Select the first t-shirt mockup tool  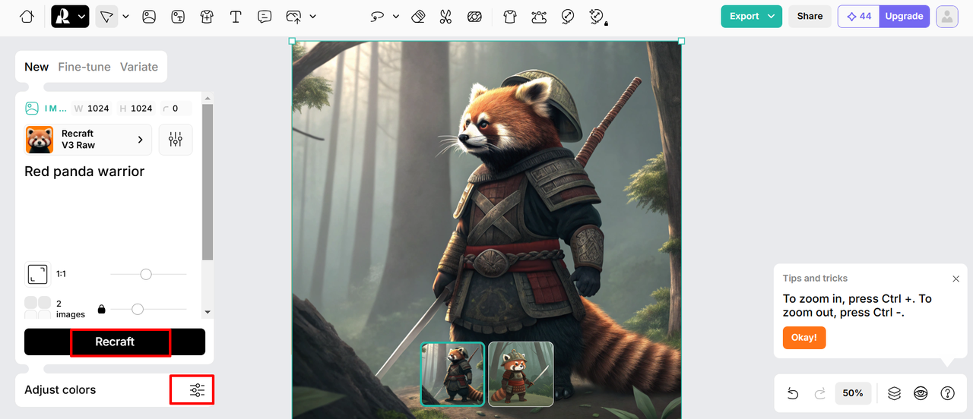click(x=207, y=16)
